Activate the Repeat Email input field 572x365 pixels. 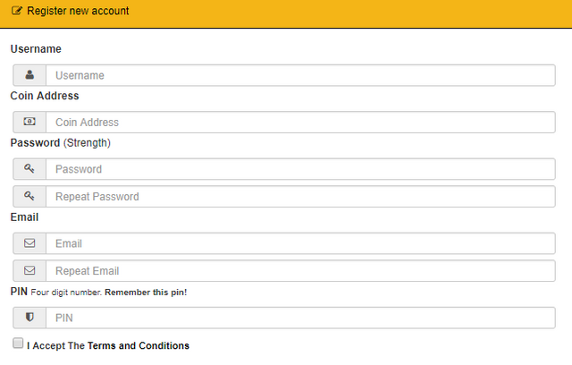300,271
